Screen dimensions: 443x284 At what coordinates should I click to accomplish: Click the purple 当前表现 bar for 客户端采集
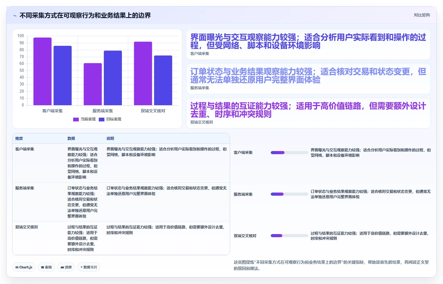pyautogui.click(x=43, y=71)
